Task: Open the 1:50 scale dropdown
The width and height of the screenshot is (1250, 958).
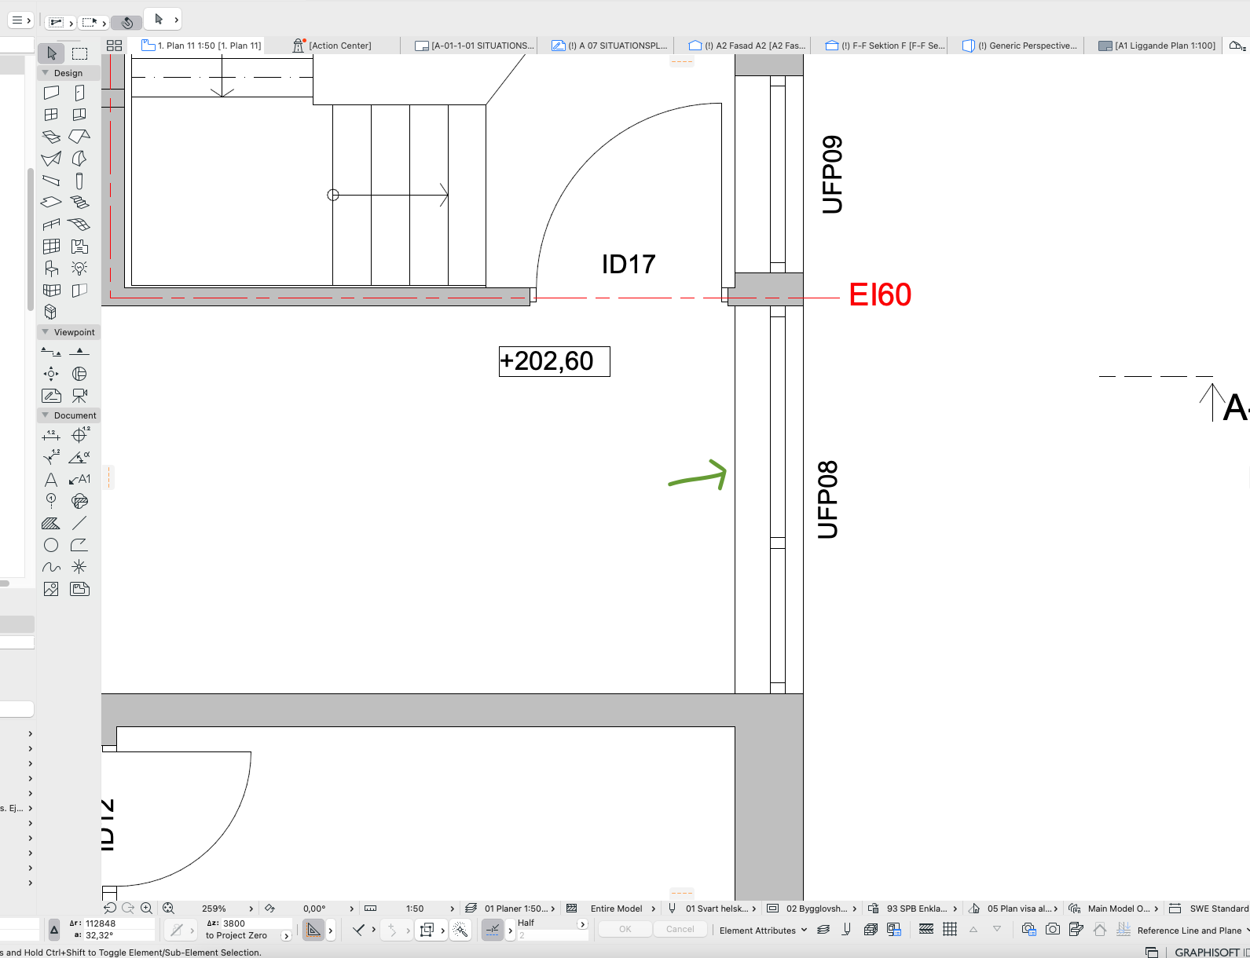Action: (451, 909)
